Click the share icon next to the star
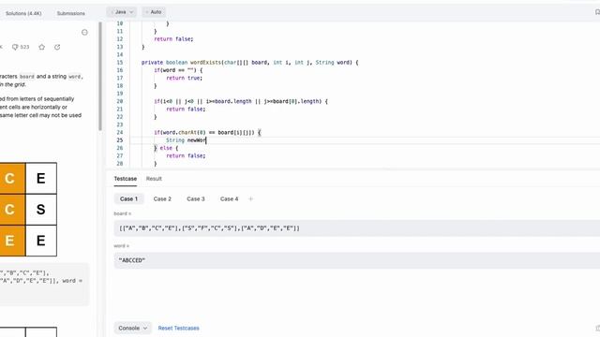 57,47
